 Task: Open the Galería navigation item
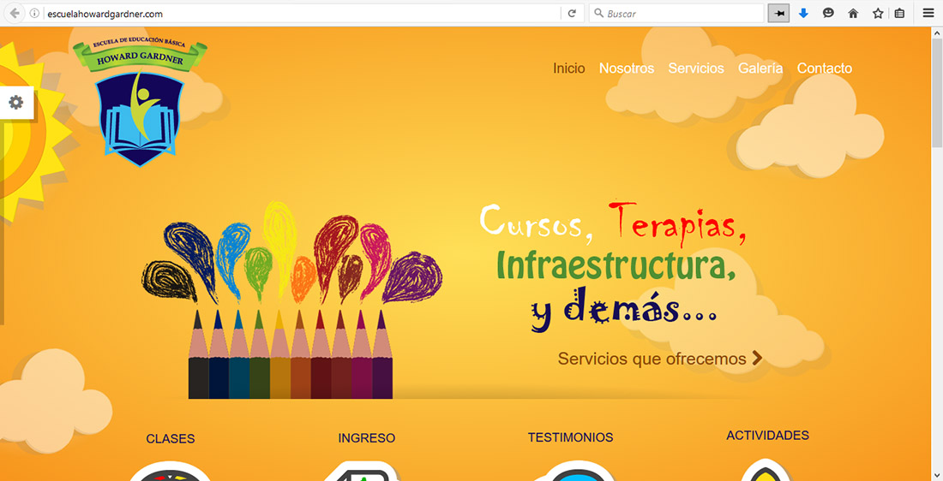click(x=760, y=68)
